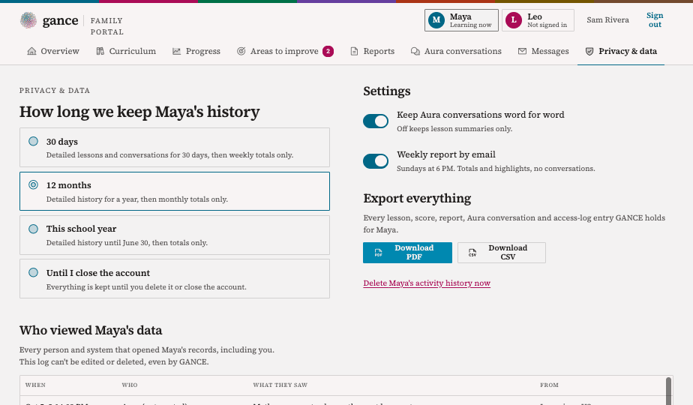The image size is (693, 405).
Task: Click the WHAT THEY SAW column header
Action: coord(280,385)
